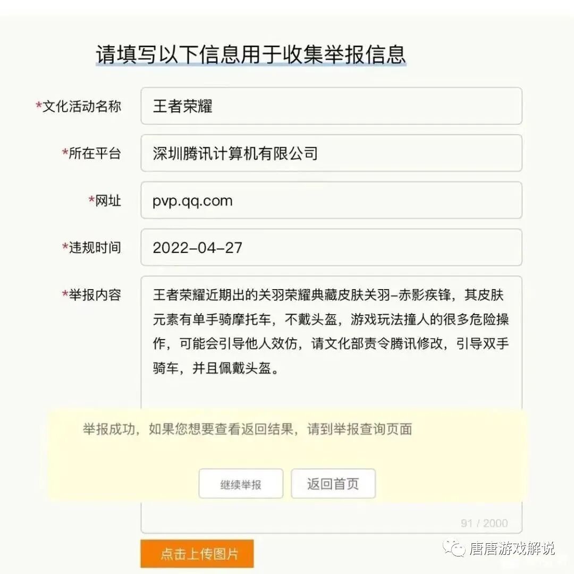Image resolution: width=574 pixels, height=574 pixels.
Task: Click the red asterisk before 网址
Action: pyautogui.click(x=91, y=199)
